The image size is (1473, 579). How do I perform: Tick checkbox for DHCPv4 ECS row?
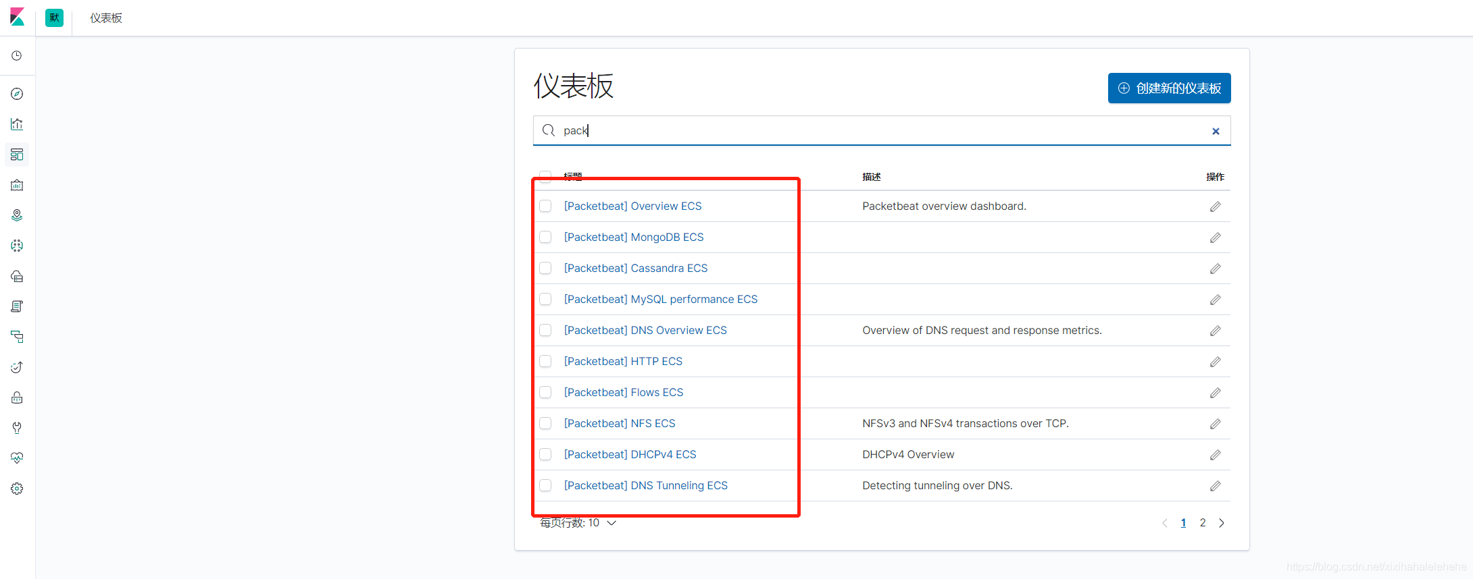pyautogui.click(x=545, y=454)
